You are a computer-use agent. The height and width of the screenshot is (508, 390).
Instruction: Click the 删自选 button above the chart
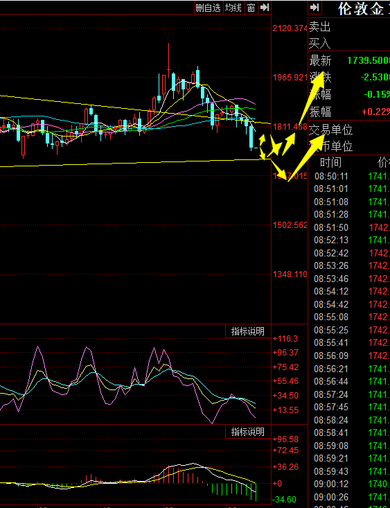pyautogui.click(x=209, y=8)
